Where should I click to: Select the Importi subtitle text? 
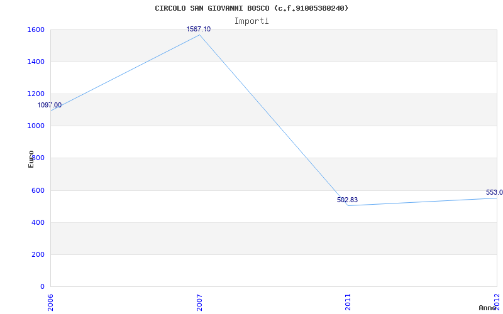(251, 21)
